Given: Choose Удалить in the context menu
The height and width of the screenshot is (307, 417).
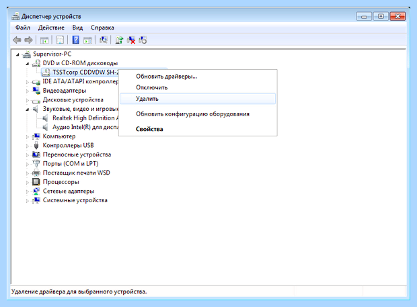Looking at the screenshot, I should (x=198, y=99).
